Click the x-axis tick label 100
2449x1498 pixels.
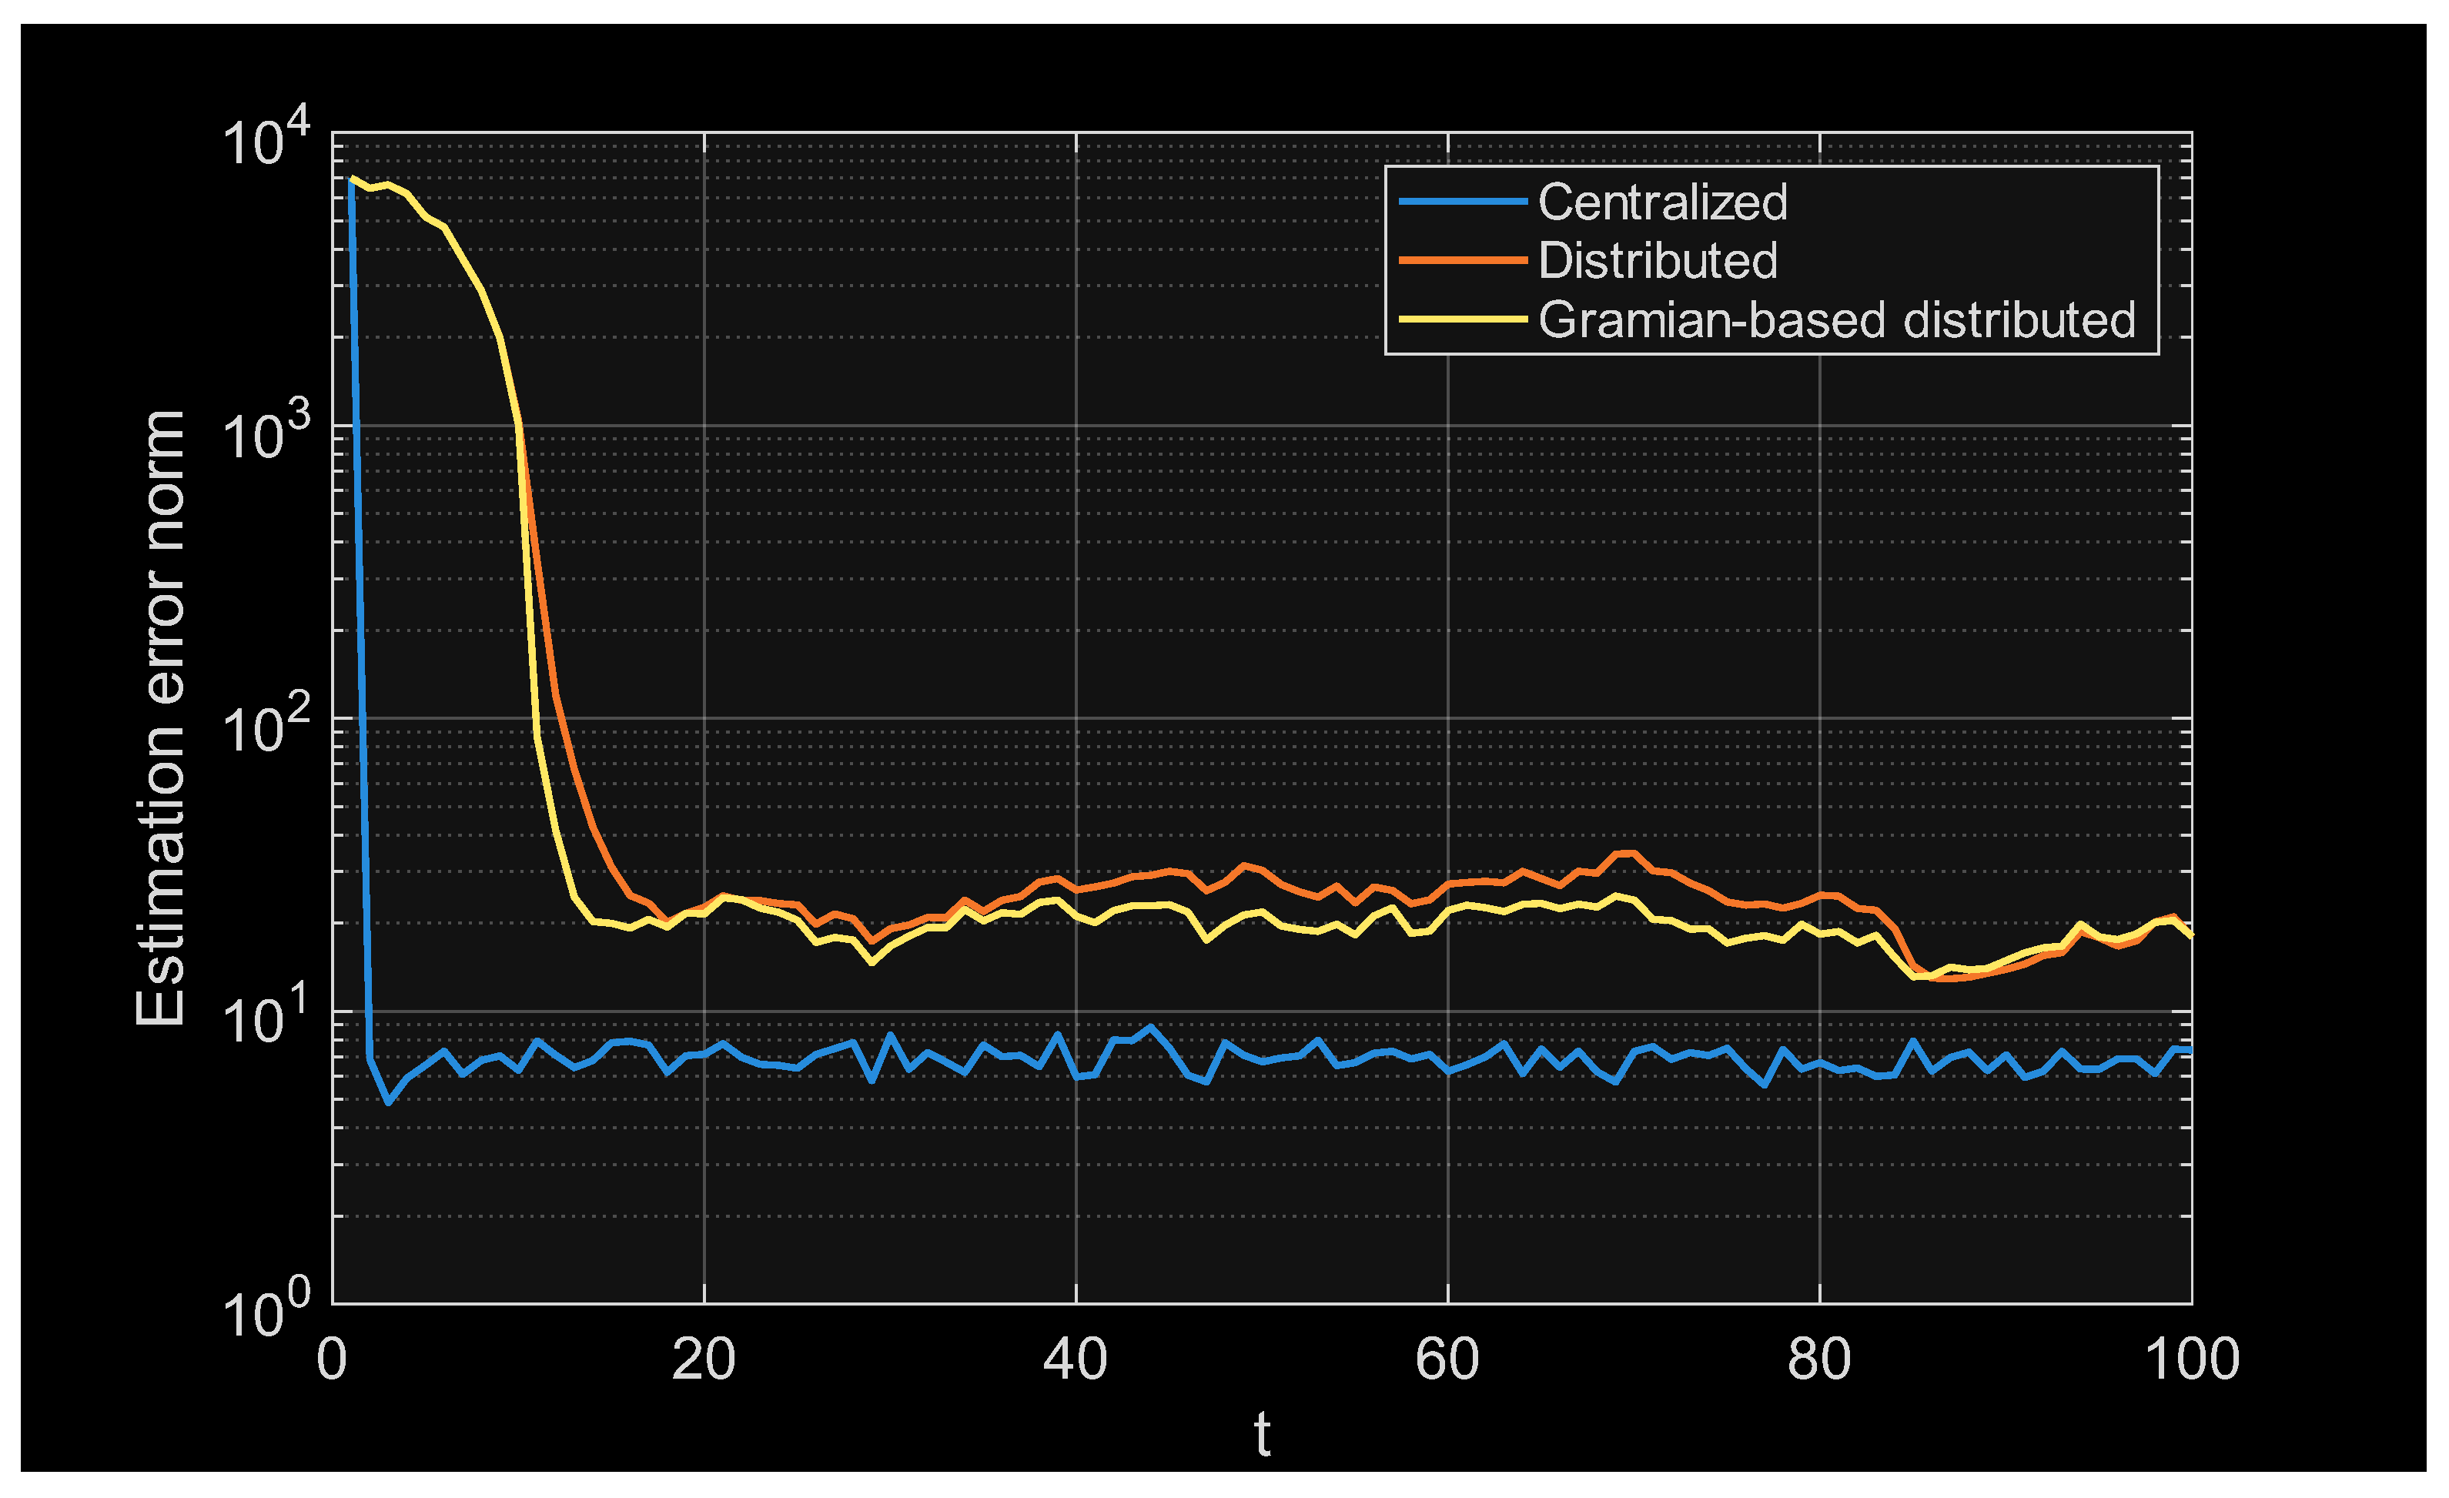coord(2192,1359)
